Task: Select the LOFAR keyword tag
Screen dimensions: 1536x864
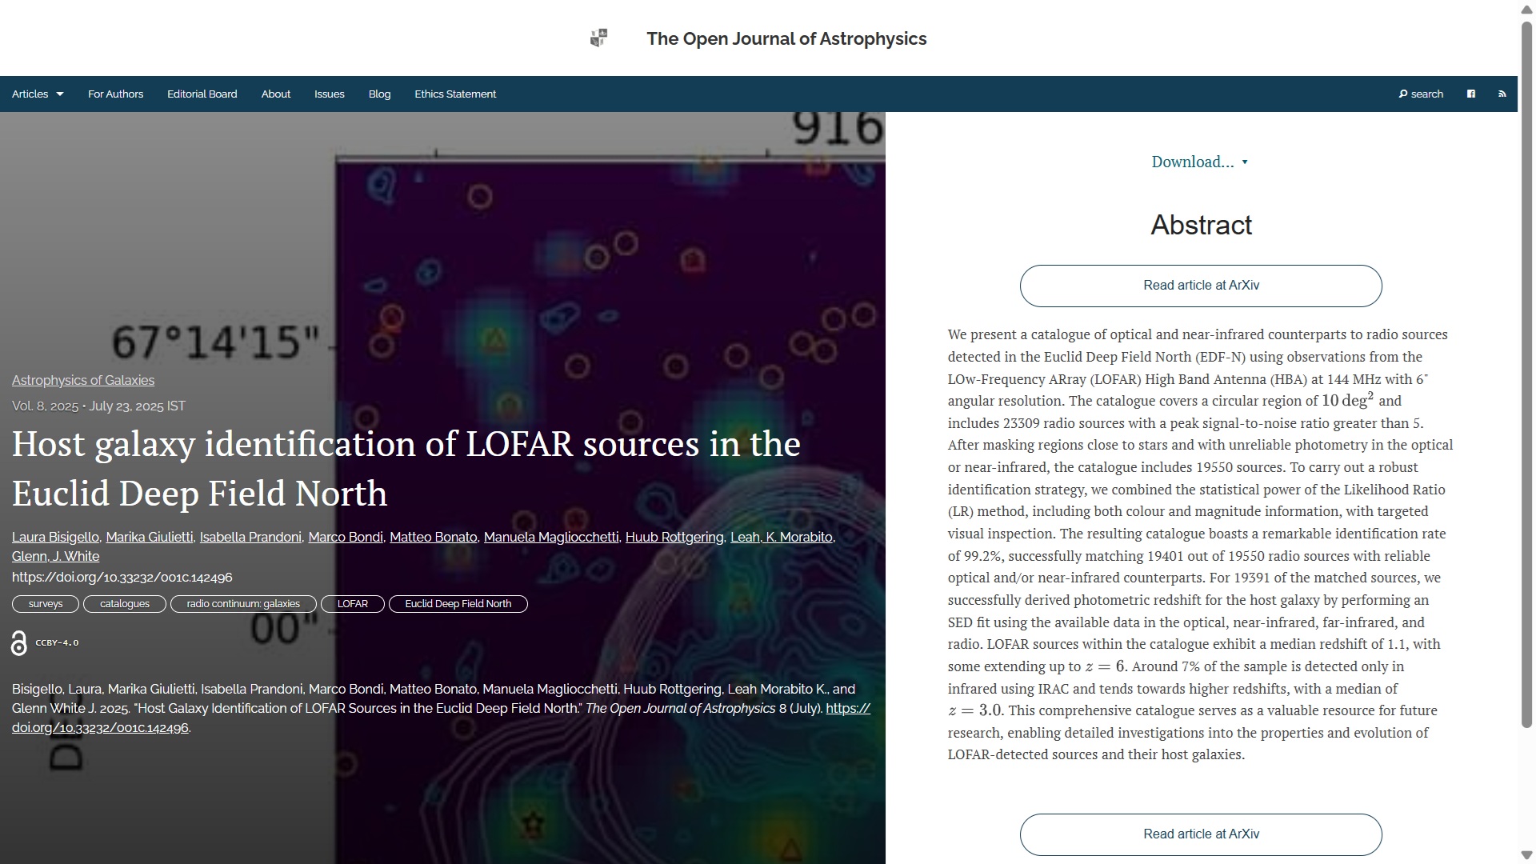Action: (352, 604)
